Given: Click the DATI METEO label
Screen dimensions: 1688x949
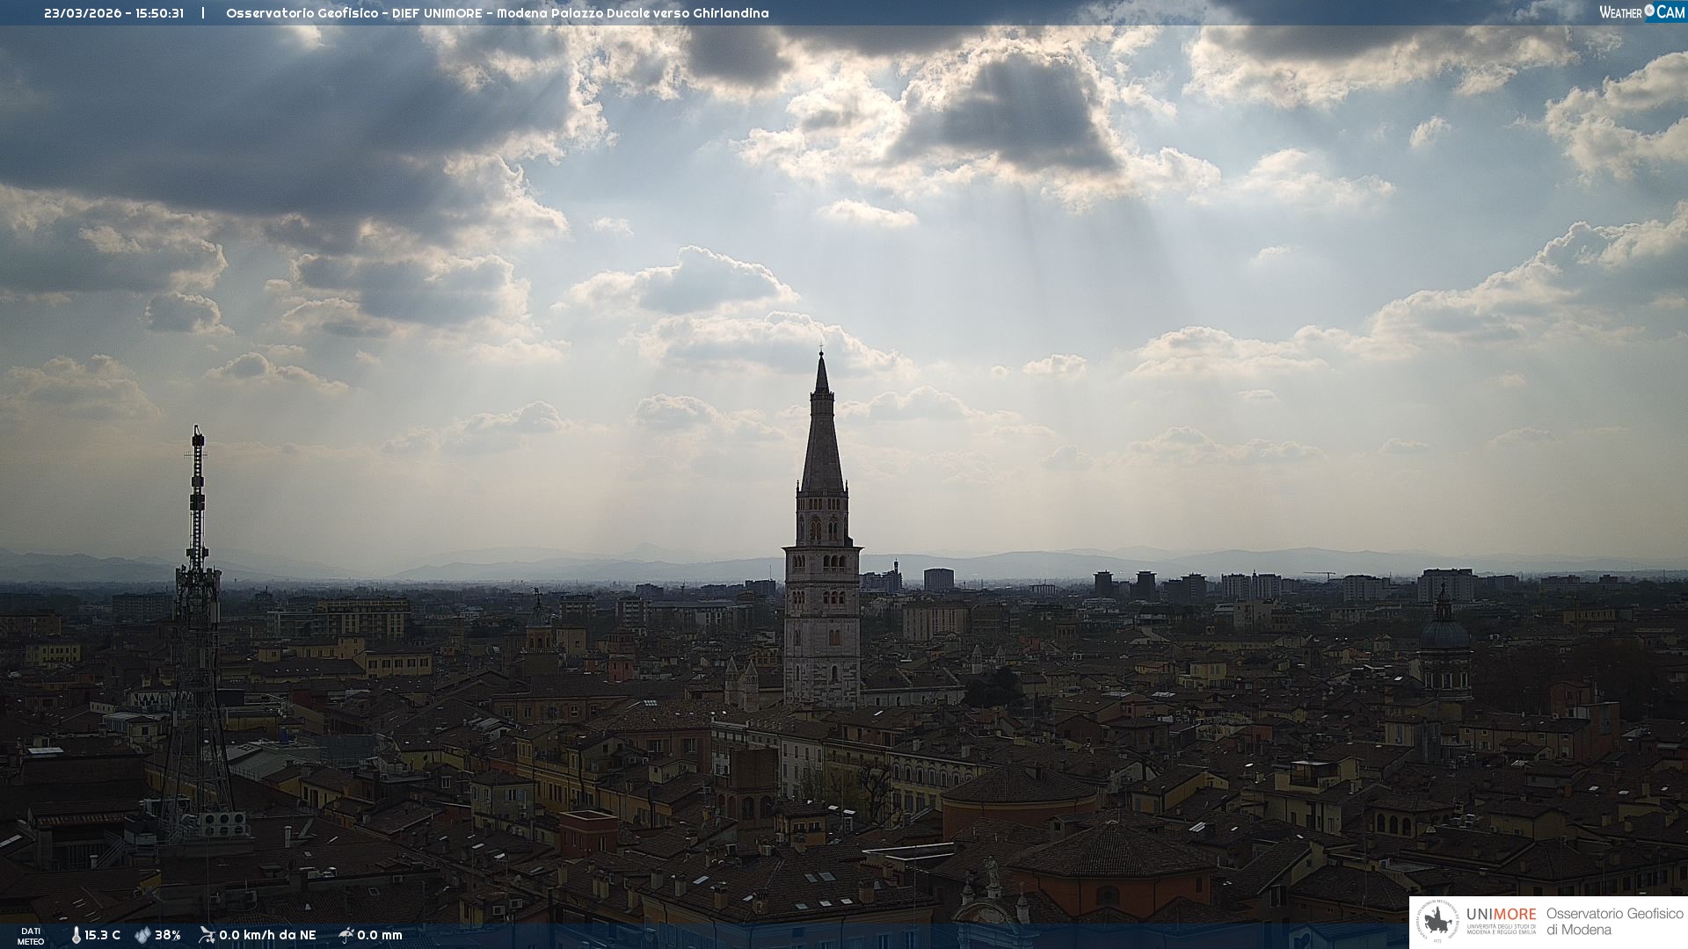Looking at the screenshot, I should 31,936.
